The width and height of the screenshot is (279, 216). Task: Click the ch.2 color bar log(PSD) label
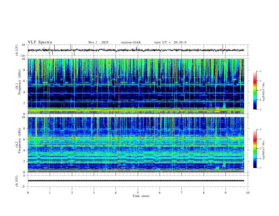coord(263,150)
